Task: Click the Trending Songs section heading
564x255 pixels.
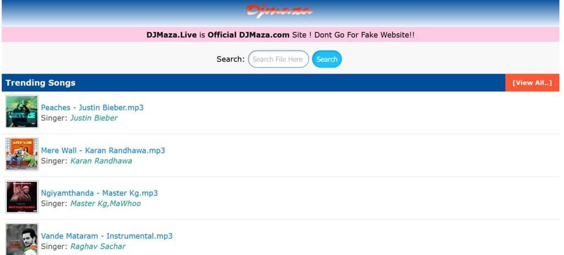Action: (x=41, y=83)
